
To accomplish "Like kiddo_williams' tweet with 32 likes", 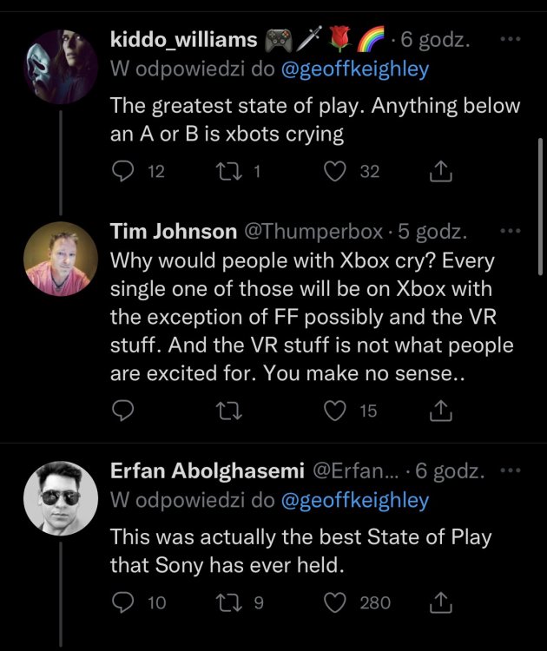I will pyautogui.click(x=335, y=172).
